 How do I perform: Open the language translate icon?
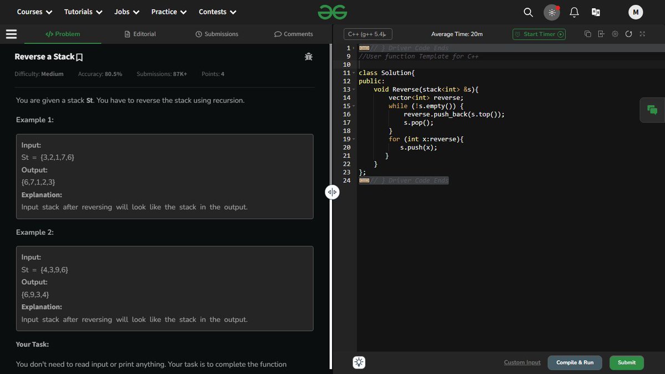[596, 12]
